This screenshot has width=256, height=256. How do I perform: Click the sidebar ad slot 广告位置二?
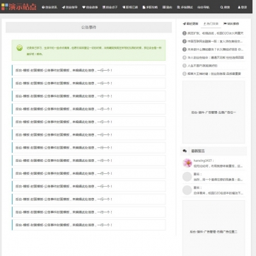[x=214, y=228]
